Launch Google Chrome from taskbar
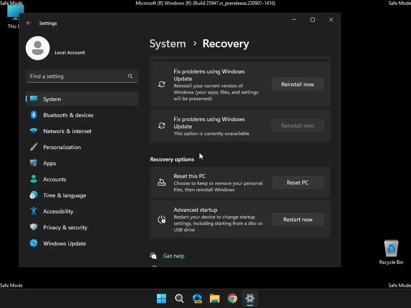The width and height of the screenshot is (411, 308). click(232, 298)
